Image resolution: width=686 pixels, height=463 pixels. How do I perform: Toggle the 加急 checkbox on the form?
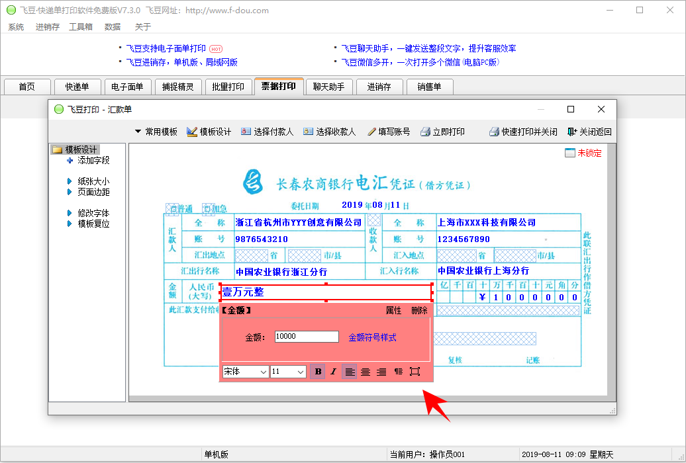tap(208, 209)
